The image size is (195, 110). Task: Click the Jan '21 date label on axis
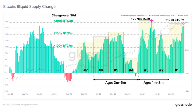click(142, 94)
